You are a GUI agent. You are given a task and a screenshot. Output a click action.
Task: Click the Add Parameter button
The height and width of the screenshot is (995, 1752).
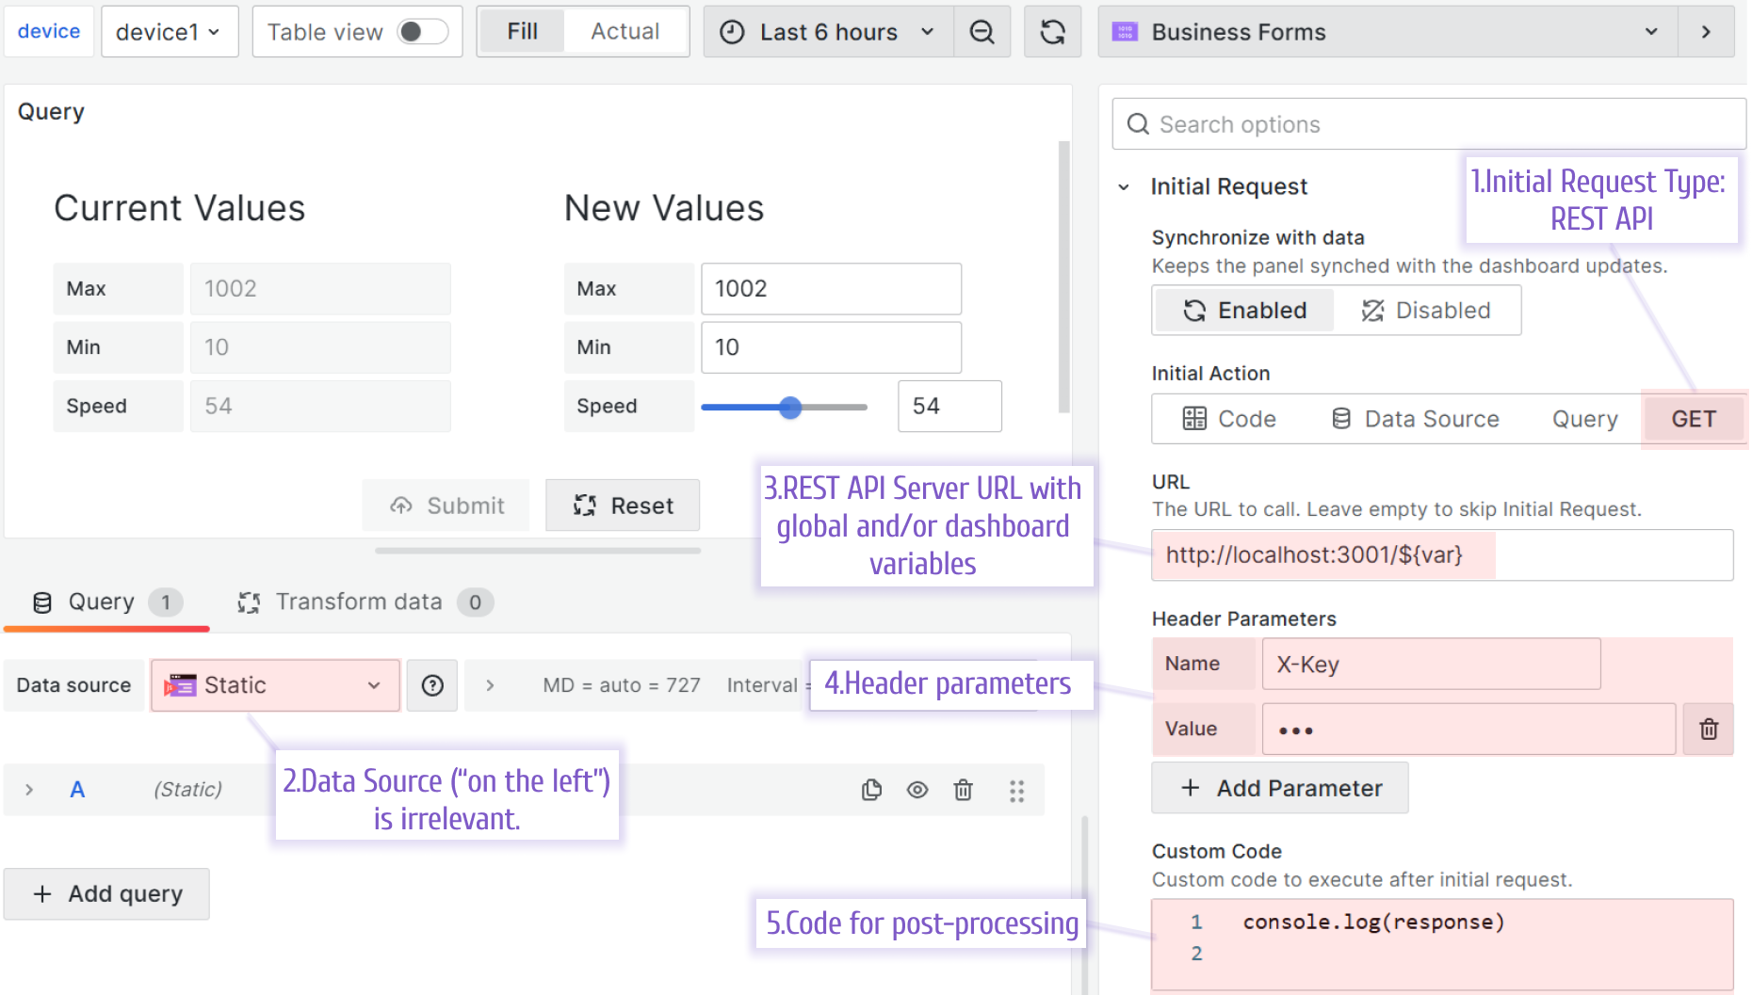point(1278,788)
